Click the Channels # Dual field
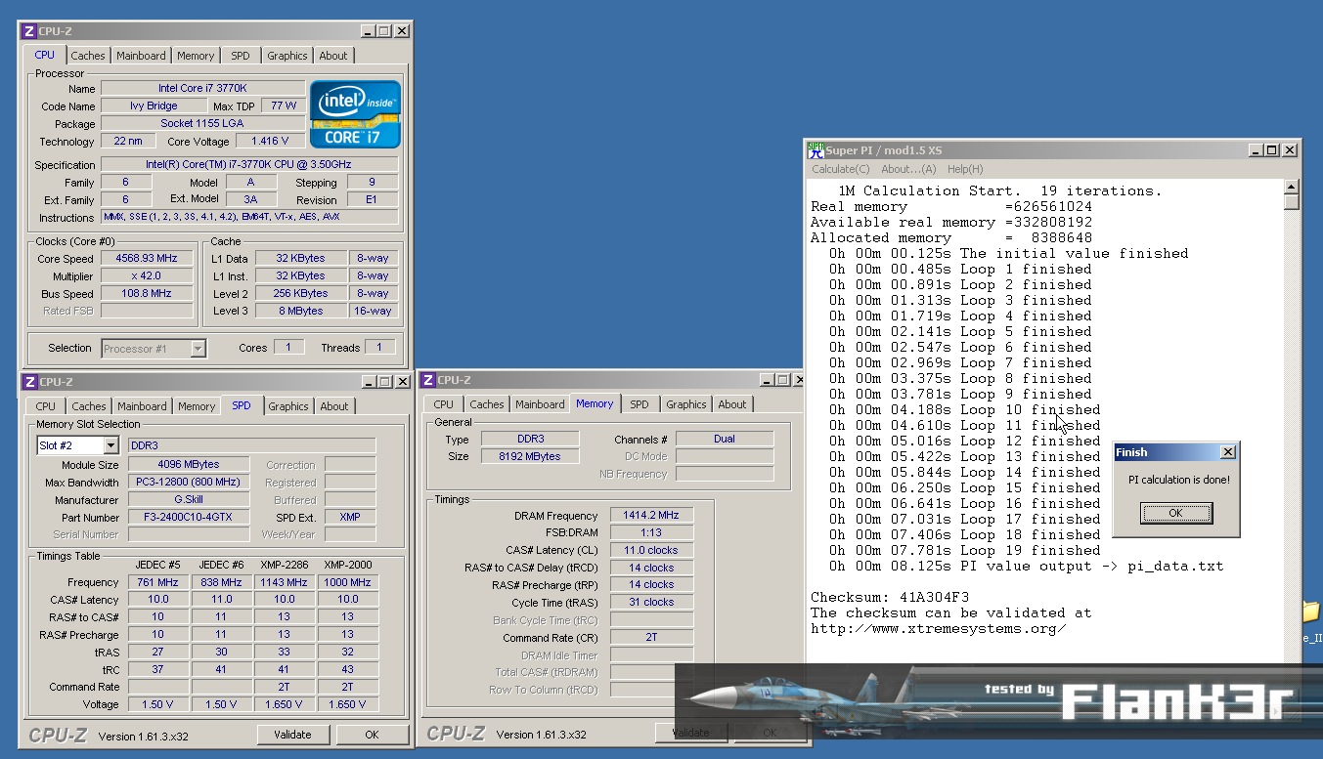This screenshot has width=1323, height=759. pos(725,440)
